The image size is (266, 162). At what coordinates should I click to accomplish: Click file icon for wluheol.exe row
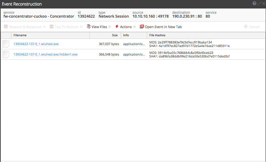pyautogui.click(x=6, y=44)
